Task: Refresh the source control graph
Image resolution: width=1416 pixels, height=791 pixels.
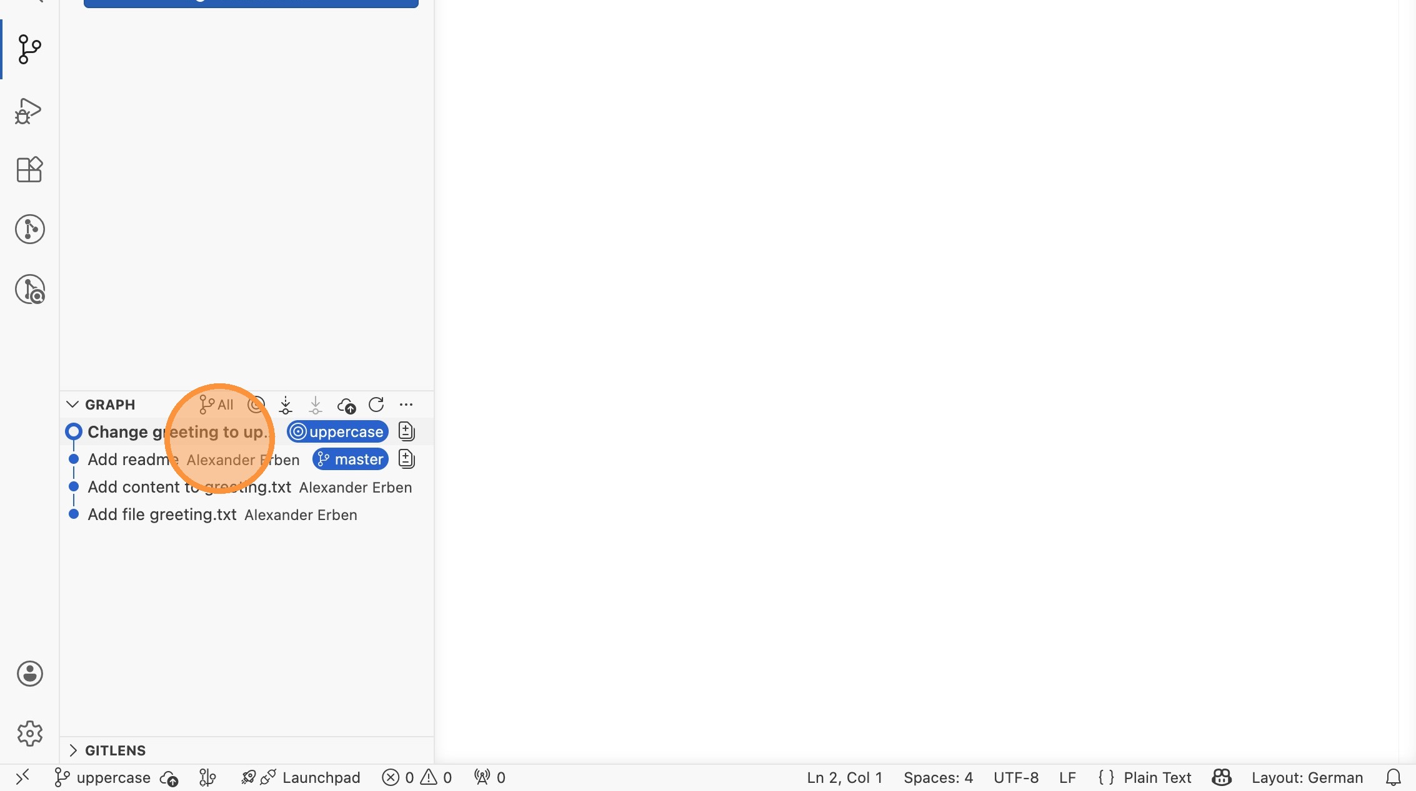Action: tap(376, 405)
